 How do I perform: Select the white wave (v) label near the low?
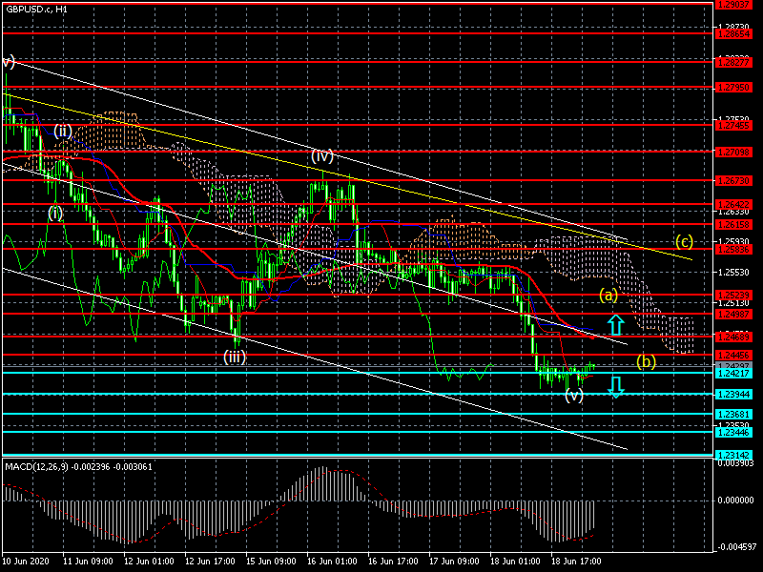tap(574, 395)
